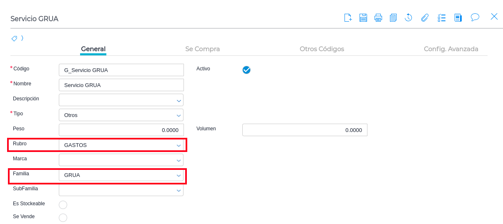This screenshot has width=503, height=224.
Task: Go to the Config. Avanzada tab
Action: (x=451, y=49)
